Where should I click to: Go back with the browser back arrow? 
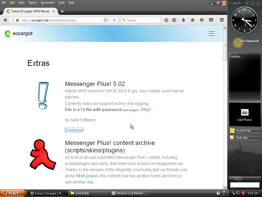(5, 20)
